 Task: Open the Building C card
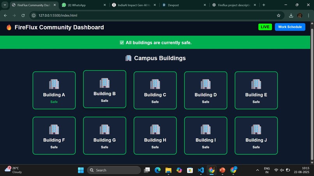pos(155,90)
